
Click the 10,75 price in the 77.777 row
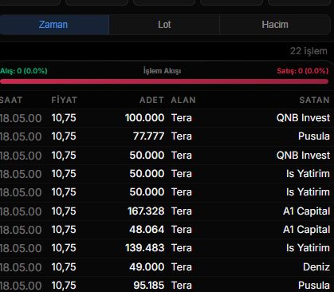pyautogui.click(x=64, y=136)
